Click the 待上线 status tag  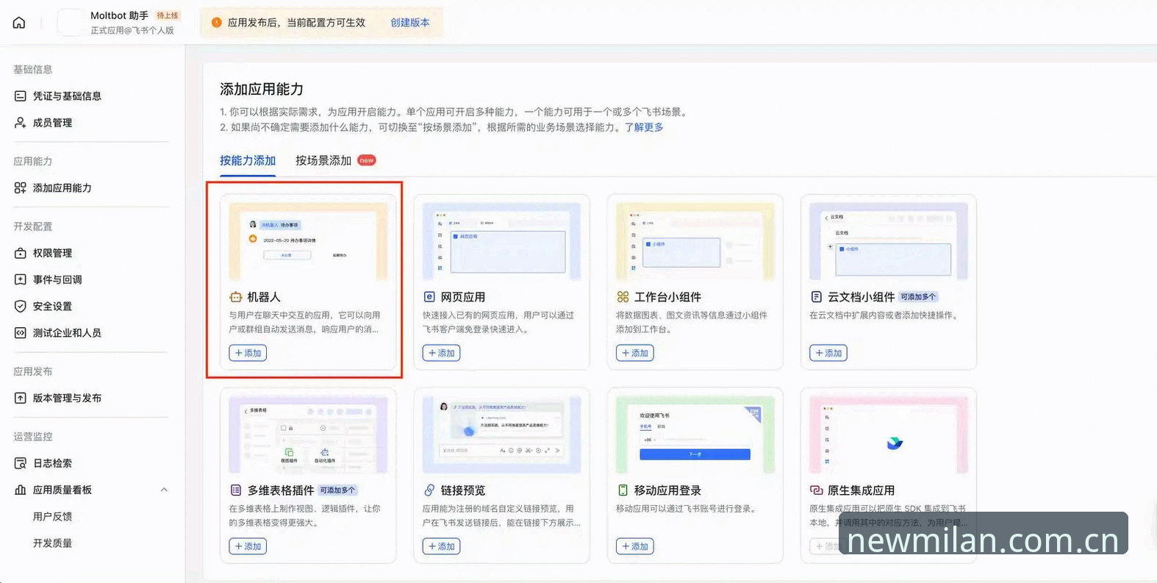pyautogui.click(x=168, y=15)
